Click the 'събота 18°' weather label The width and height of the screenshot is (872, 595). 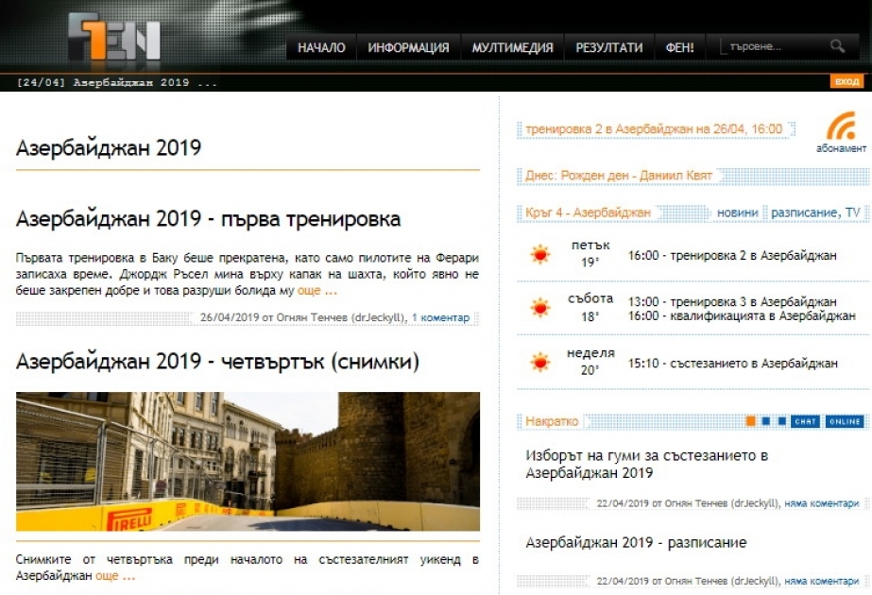tap(590, 308)
